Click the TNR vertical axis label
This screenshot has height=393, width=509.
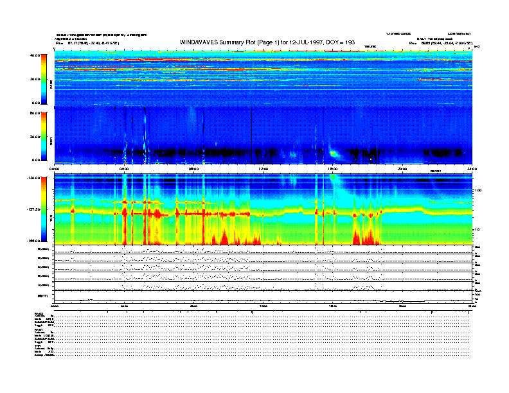(x=51, y=220)
